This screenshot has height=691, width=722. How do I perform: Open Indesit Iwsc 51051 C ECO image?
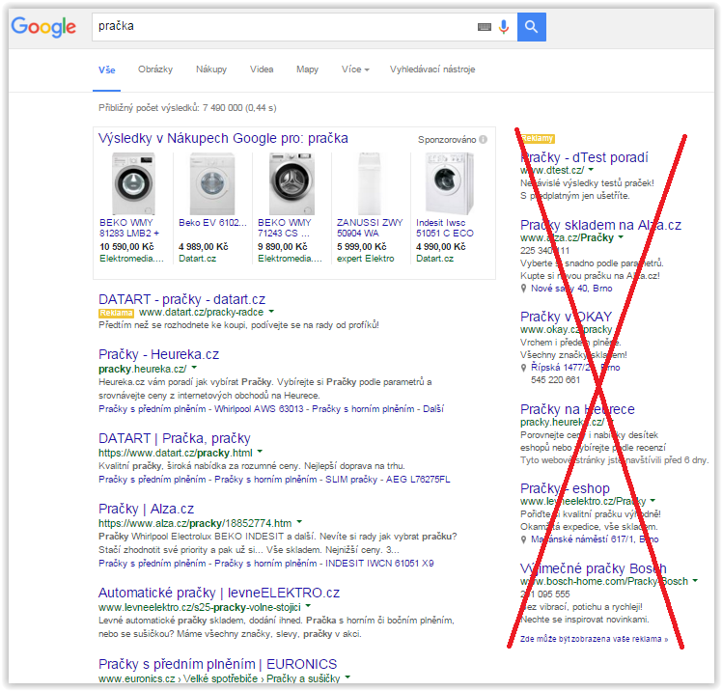click(450, 183)
